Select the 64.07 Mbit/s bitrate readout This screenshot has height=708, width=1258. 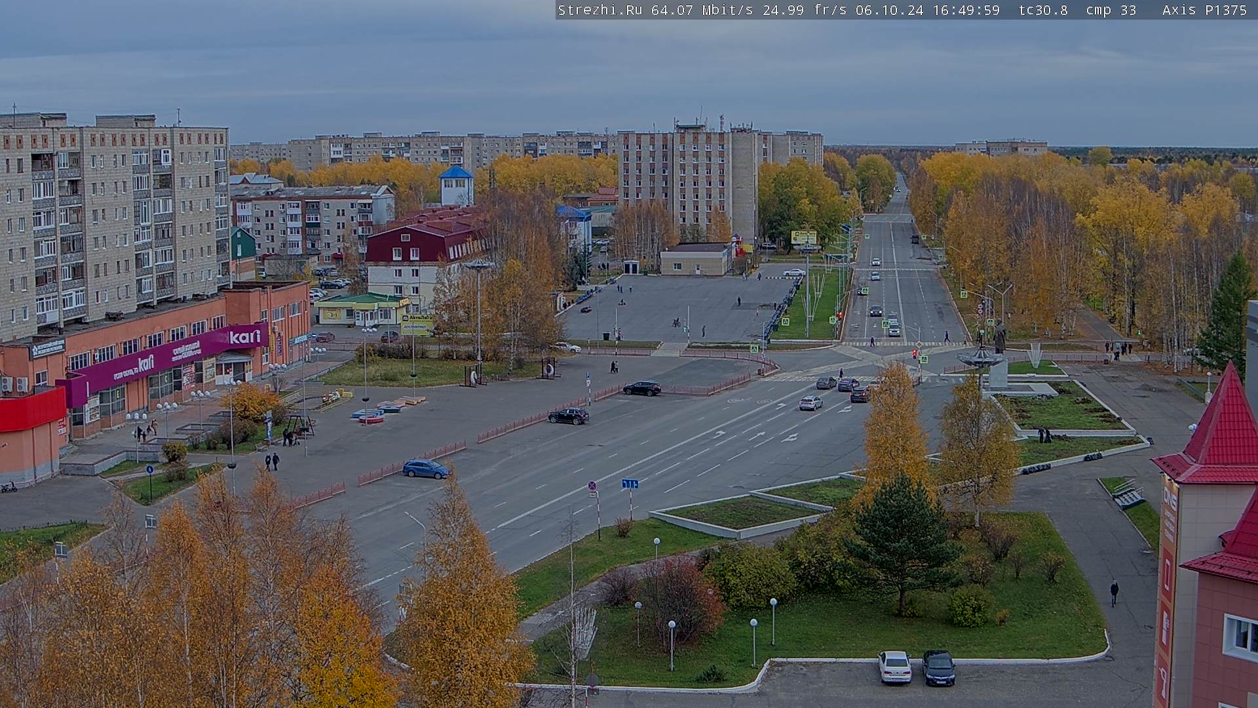(x=702, y=10)
